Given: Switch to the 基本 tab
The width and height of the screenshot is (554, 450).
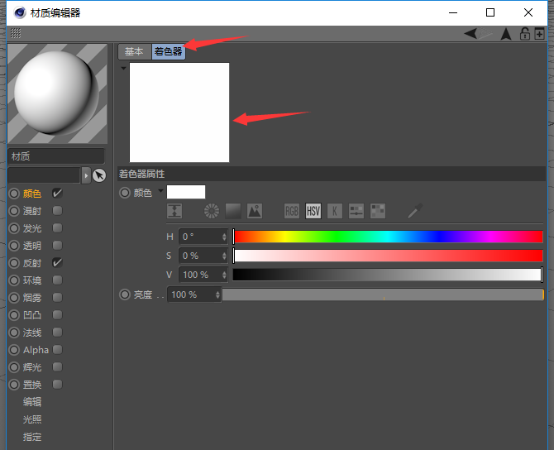Looking at the screenshot, I should [x=134, y=51].
